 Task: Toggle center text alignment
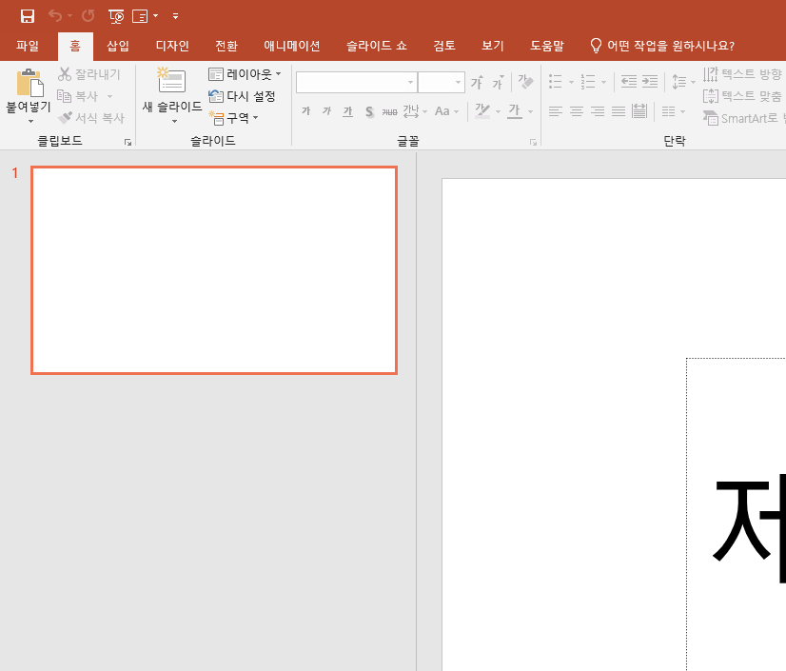(x=577, y=110)
